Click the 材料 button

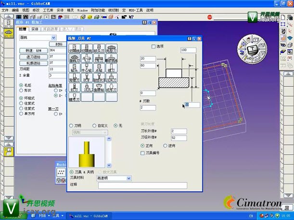(x=59, y=44)
